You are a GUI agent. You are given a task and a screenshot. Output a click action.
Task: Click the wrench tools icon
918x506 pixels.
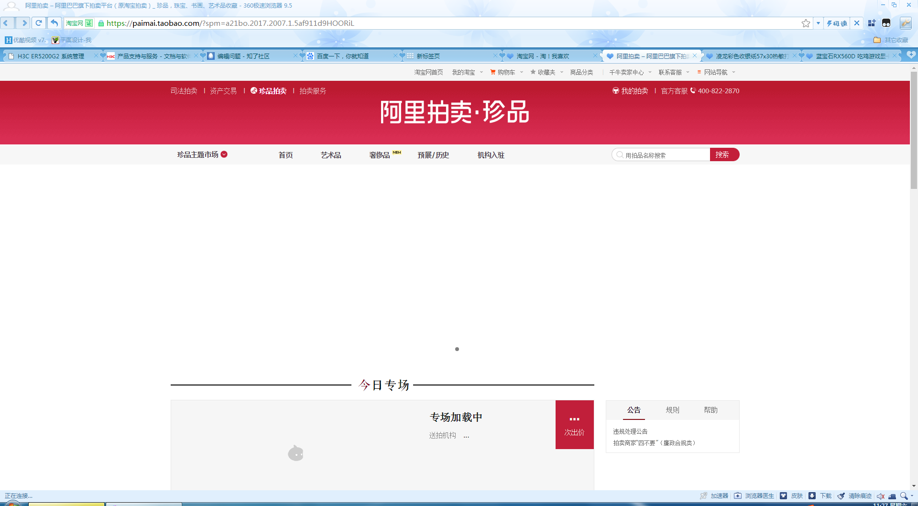(906, 23)
